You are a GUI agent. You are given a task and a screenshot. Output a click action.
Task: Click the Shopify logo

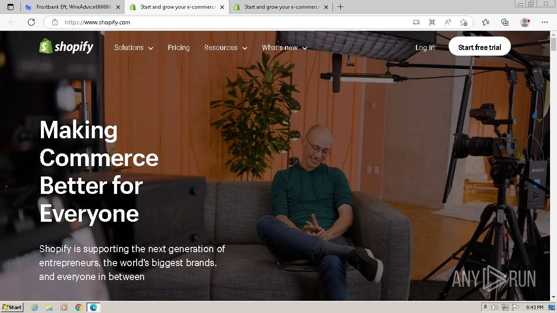point(66,47)
